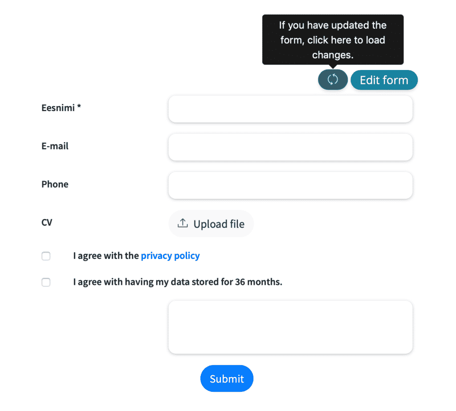
Task: Click the Phone field label
Action: coord(55,184)
